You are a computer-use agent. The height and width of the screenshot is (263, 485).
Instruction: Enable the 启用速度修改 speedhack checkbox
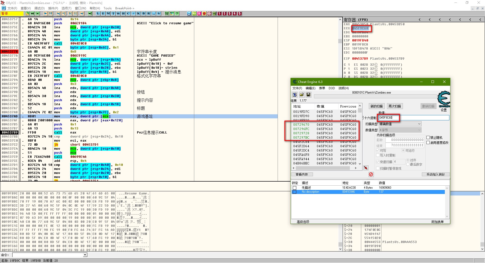[428, 143]
